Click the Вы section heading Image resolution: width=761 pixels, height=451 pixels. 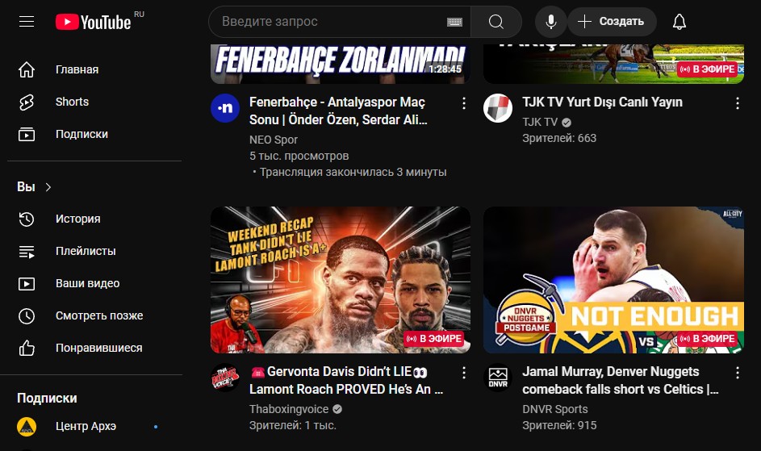[26, 187]
